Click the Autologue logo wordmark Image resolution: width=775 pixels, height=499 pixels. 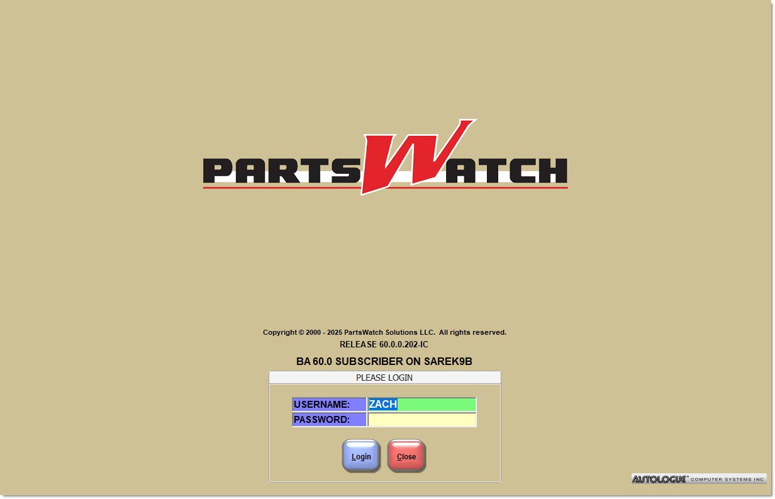[659, 479]
